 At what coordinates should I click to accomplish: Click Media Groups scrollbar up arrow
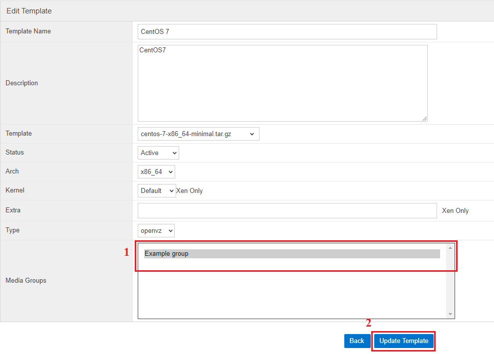[451, 247]
